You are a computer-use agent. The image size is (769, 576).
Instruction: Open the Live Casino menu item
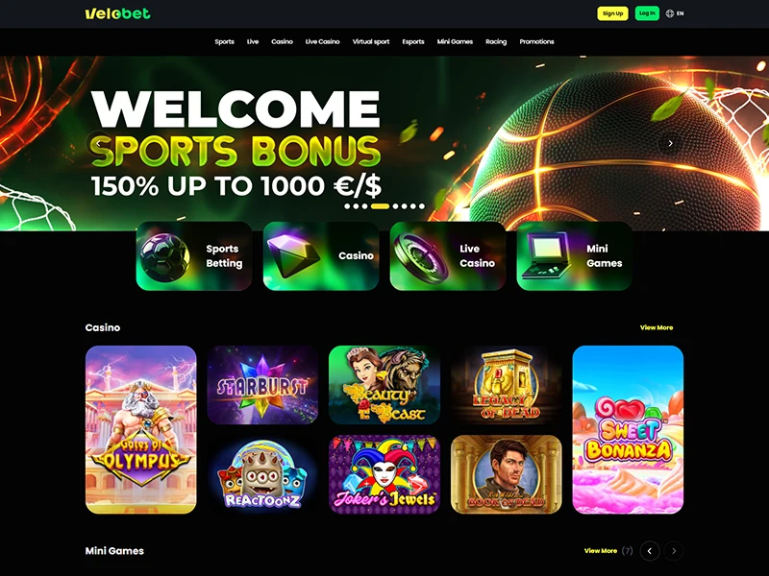[322, 41]
